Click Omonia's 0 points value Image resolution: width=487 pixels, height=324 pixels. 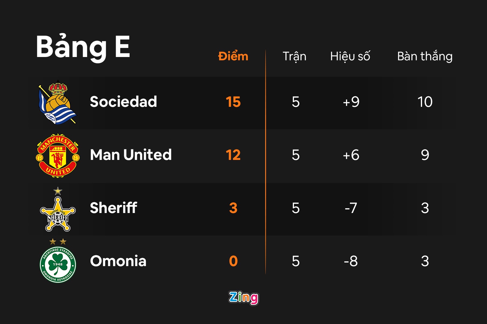click(233, 261)
